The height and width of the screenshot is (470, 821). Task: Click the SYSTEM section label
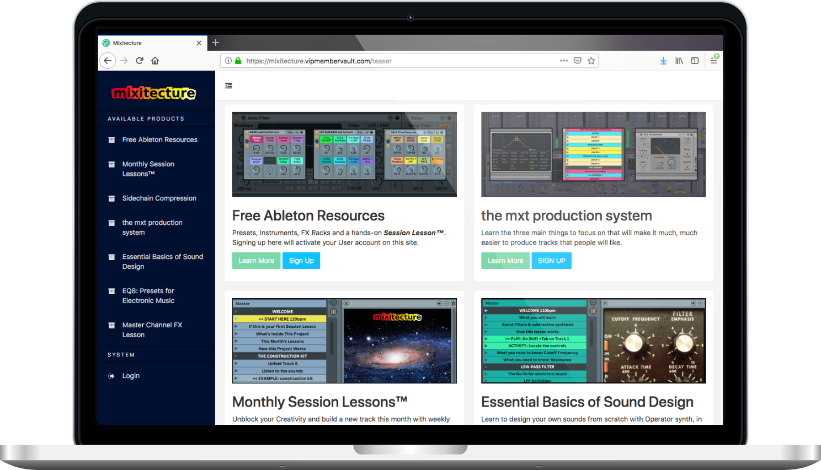(121, 355)
